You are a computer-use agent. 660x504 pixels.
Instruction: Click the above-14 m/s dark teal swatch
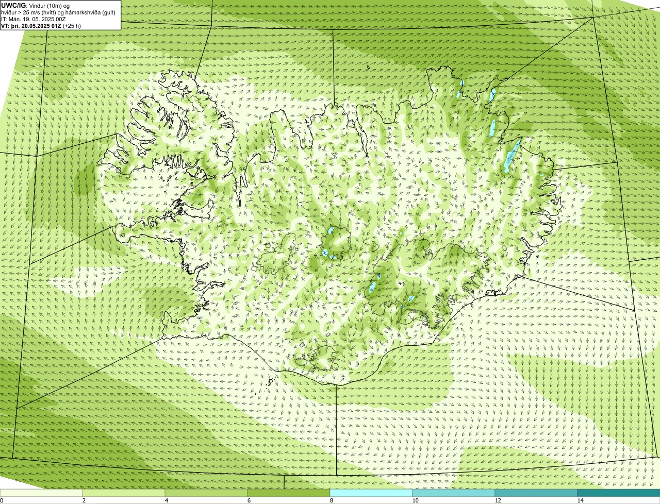[x=619, y=493]
